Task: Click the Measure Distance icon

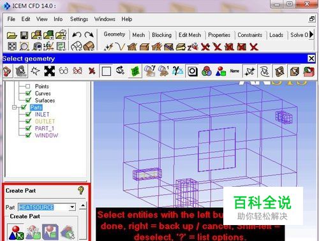Action: tap(38, 46)
